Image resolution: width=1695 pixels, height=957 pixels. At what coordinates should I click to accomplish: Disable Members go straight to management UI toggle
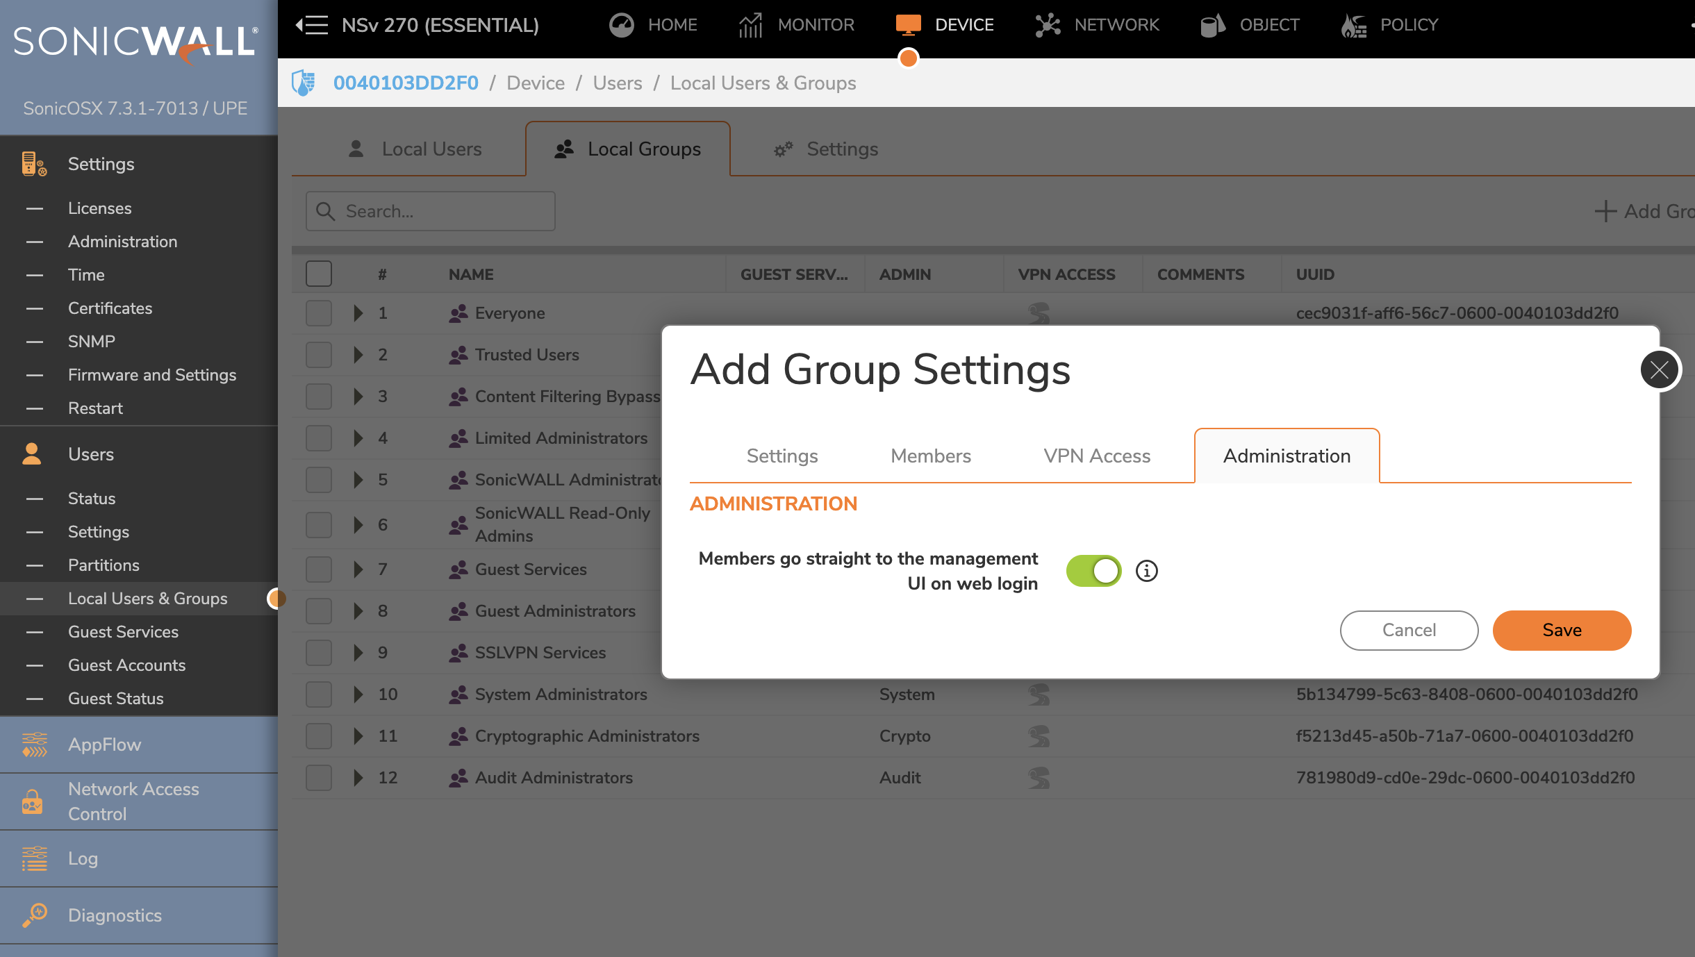[1093, 570]
